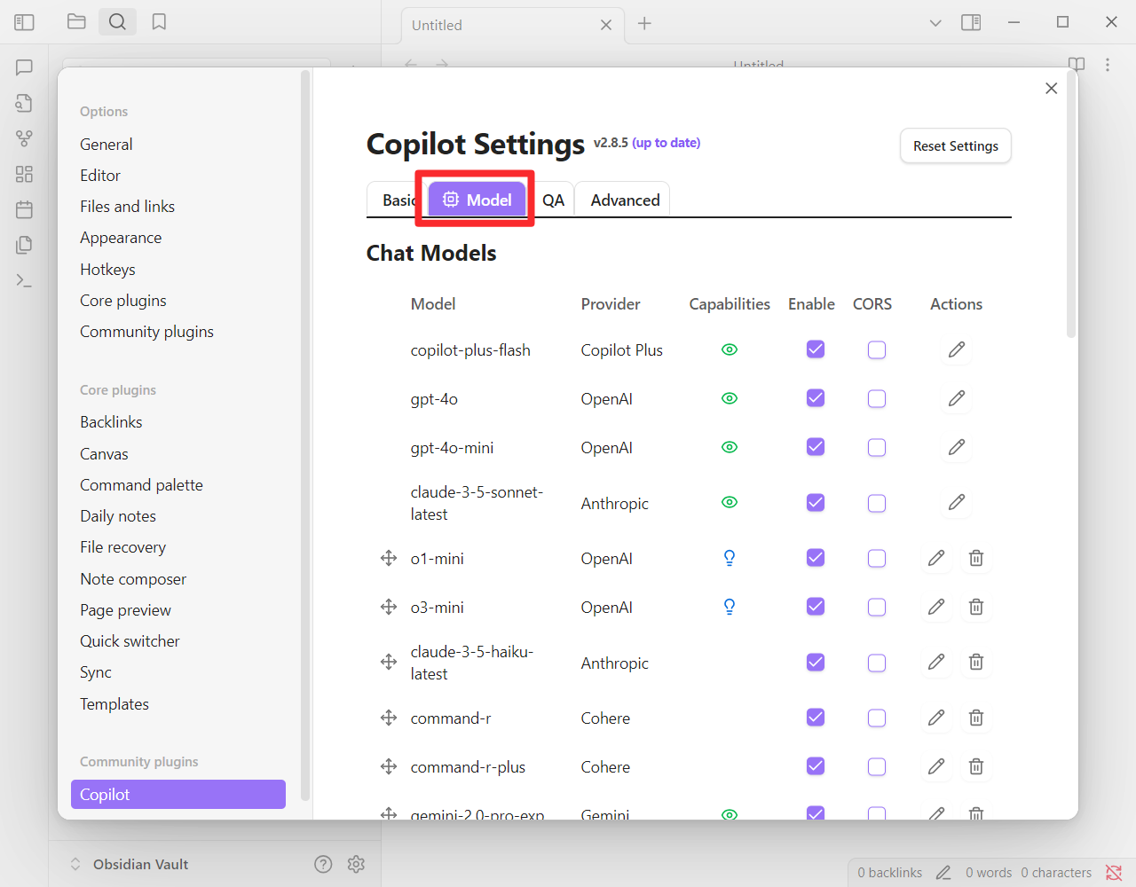The height and width of the screenshot is (887, 1136).
Task: Toggle reading view book icon
Action: coord(1077,65)
